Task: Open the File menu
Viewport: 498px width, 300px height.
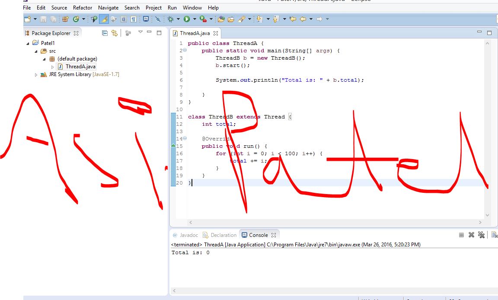Action: 27,8
